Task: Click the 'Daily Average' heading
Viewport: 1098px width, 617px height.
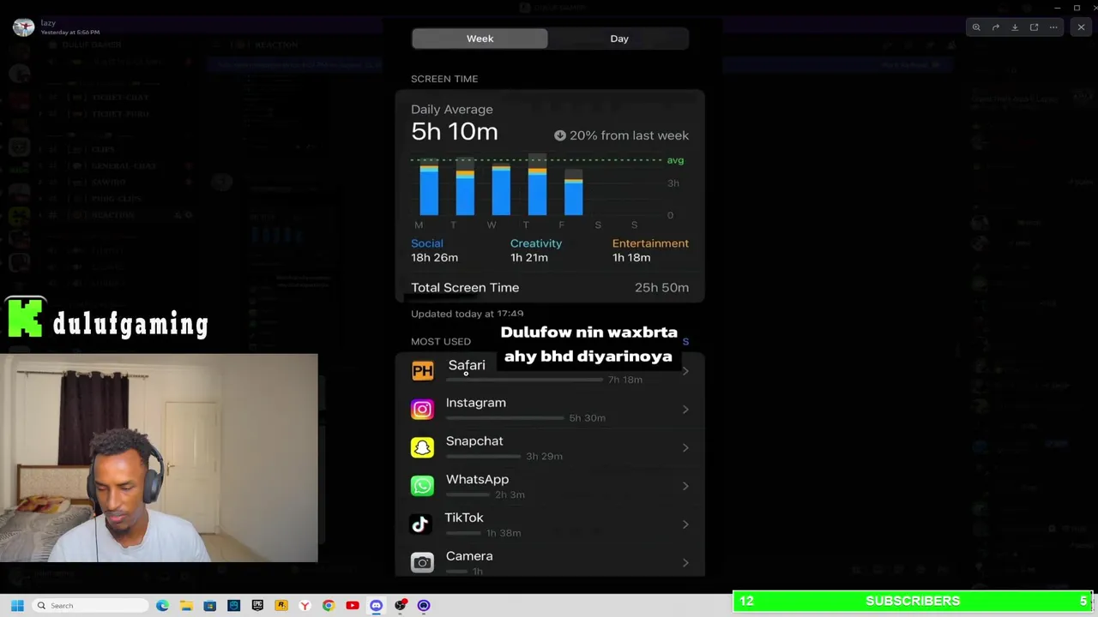Action: click(452, 110)
